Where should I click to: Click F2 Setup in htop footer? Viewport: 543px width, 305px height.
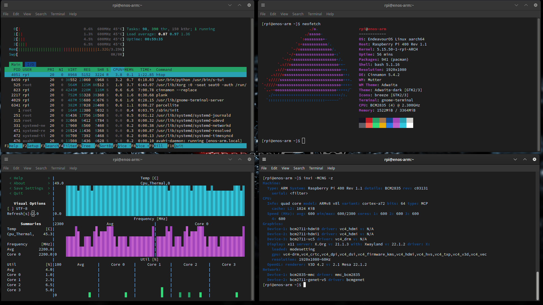(x=33, y=146)
